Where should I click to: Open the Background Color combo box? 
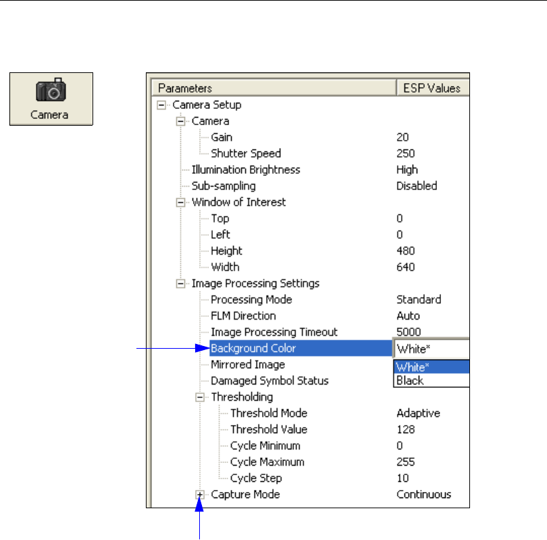432,348
